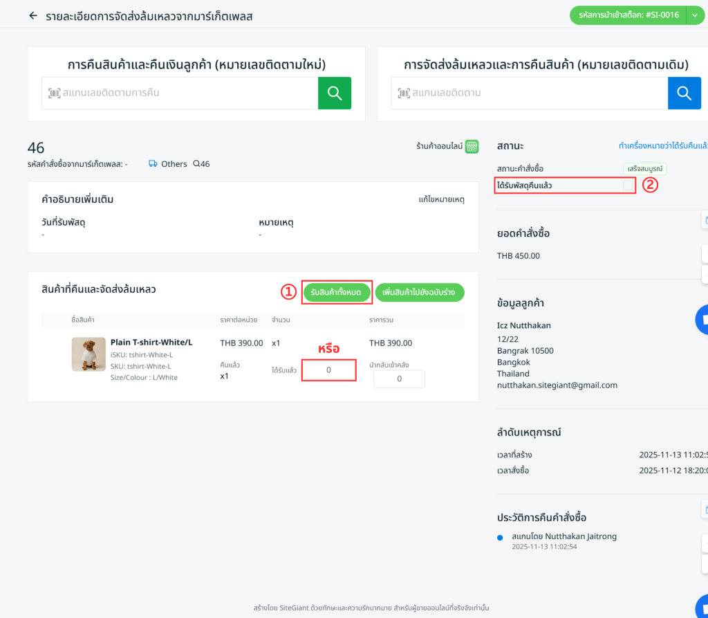Click the รหัสการนำเข้าสต็อก #SI-0016 button
The height and width of the screenshot is (618, 708).
click(626, 16)
